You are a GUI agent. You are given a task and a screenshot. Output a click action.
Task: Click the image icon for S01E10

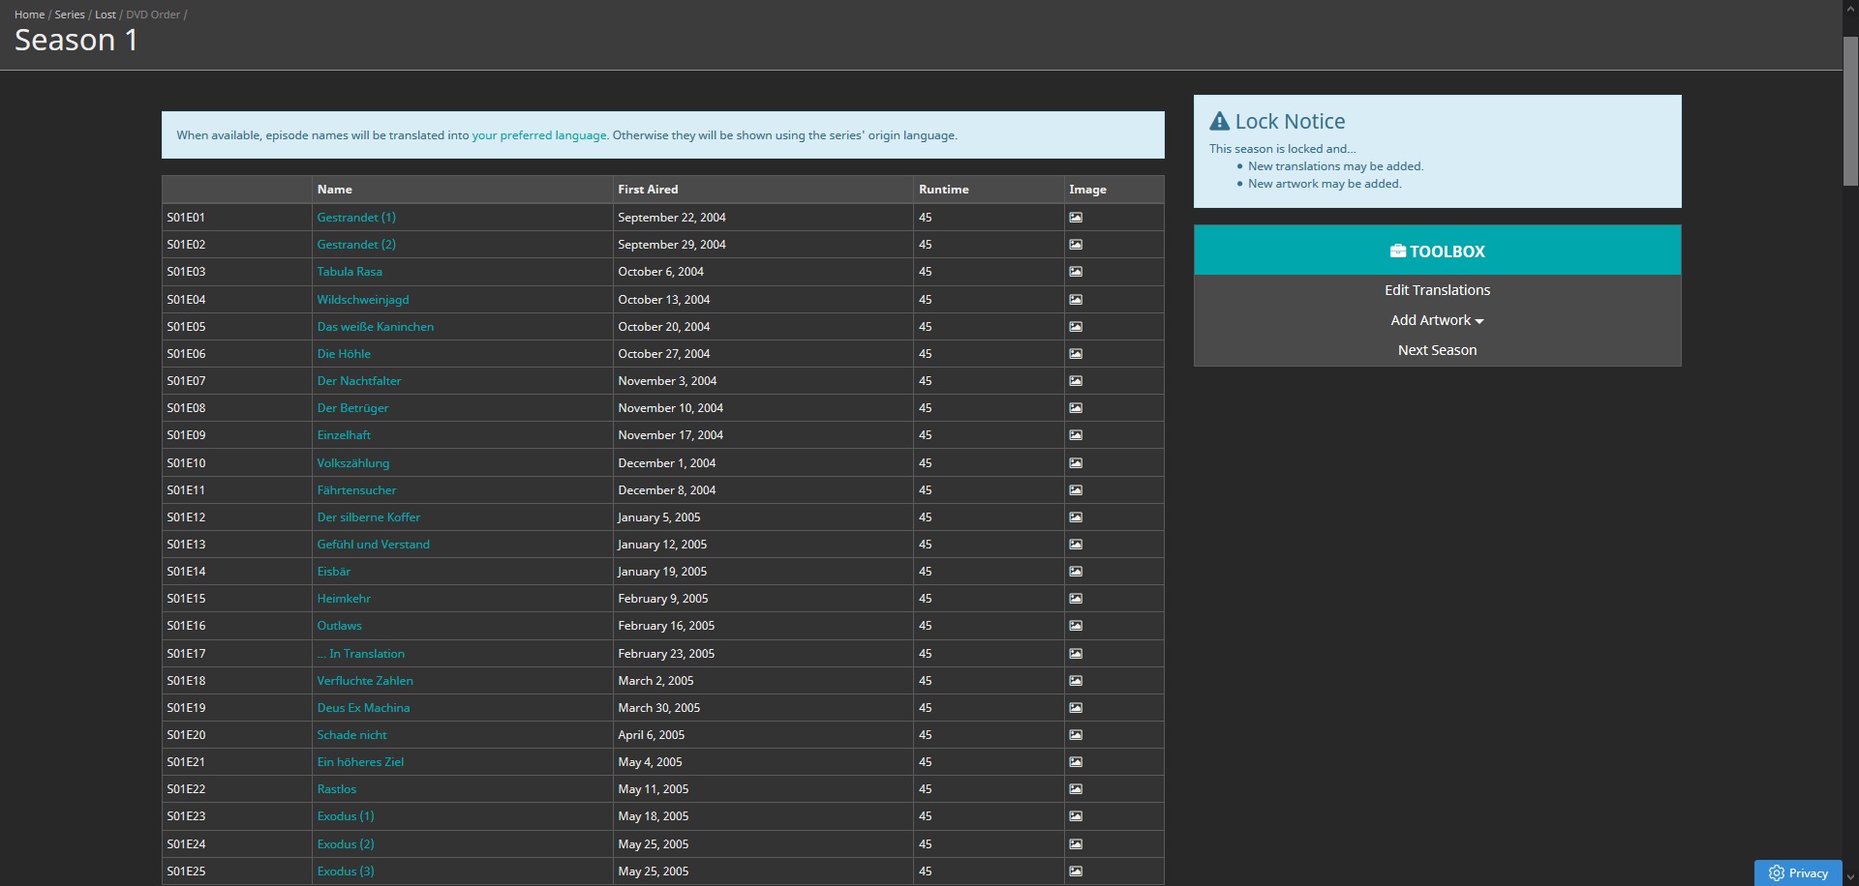pos(1076,463)
